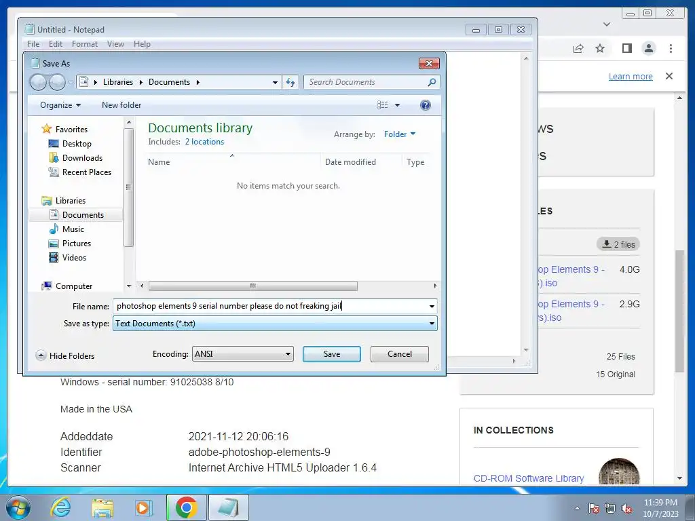Open the Encoding ANSI dropdown
The height and width of the screenshot is (521, 695).
[242, 354]
